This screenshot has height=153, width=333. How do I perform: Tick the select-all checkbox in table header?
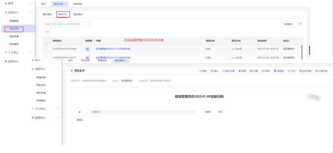pyautogui.click(x=47, y=41)
